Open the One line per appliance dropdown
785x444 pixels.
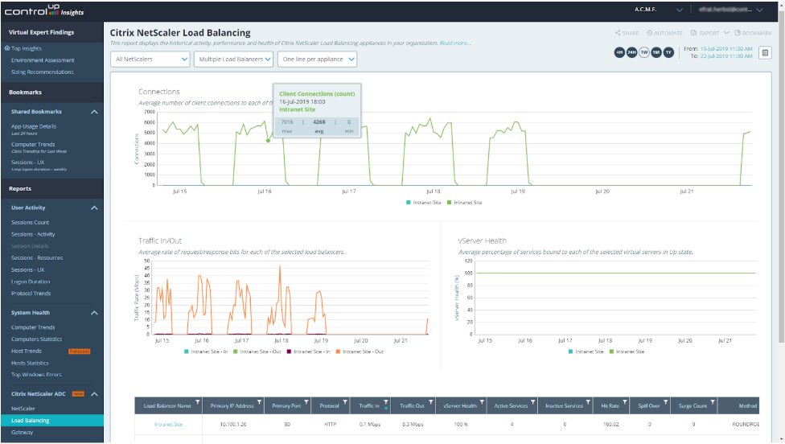[x=317, y=59]
